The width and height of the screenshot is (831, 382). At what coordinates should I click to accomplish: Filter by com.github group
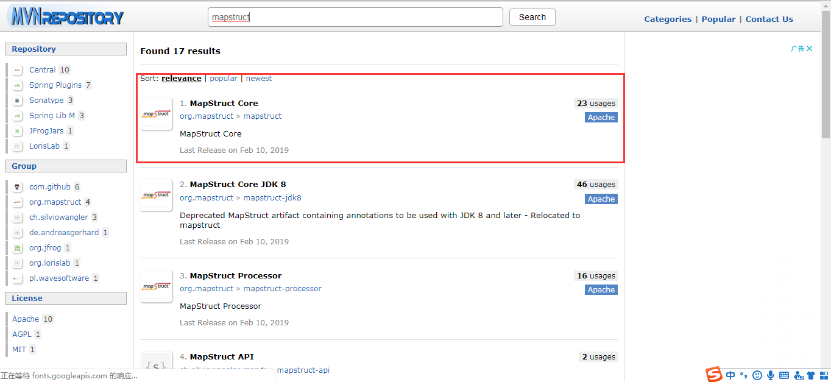(50, 187)
